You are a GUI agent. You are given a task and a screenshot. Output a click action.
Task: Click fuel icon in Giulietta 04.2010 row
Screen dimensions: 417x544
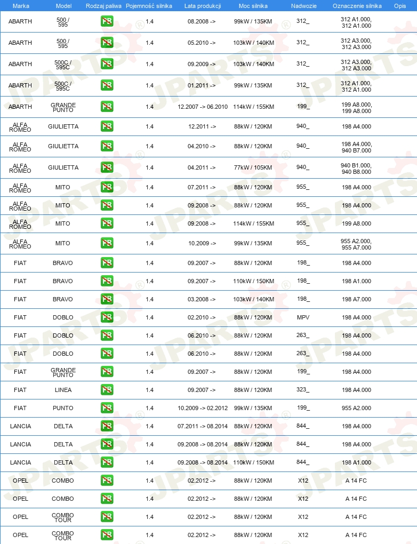(x=107, y=146)
